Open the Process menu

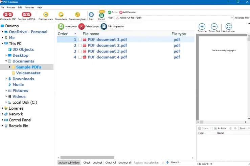coord(11,7)
